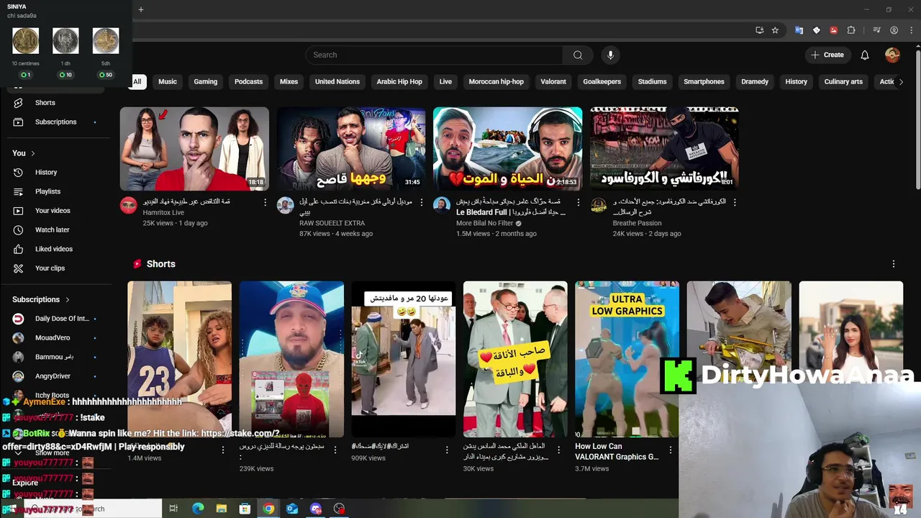
Task: Select the Culinary arts chip
Action: [843, 81]
